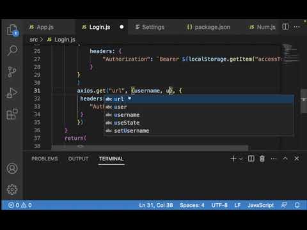
Task: Click the warnings count in status bar
Action: click(26, 205)
